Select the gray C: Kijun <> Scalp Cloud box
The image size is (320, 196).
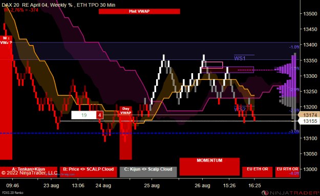[x=148, y=172]
